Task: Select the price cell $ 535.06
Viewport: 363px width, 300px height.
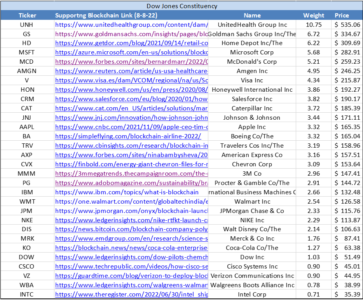Action: click(347, 24)
